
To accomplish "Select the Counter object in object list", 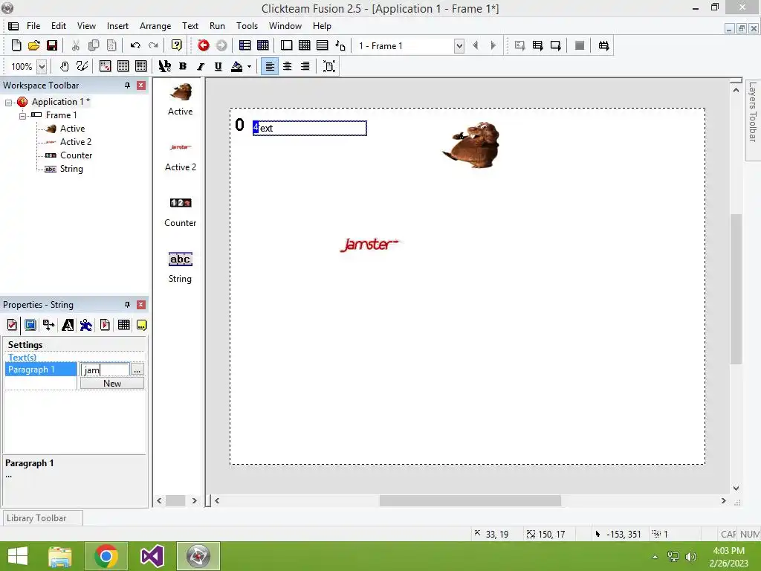I will click(x=180, y=212).
